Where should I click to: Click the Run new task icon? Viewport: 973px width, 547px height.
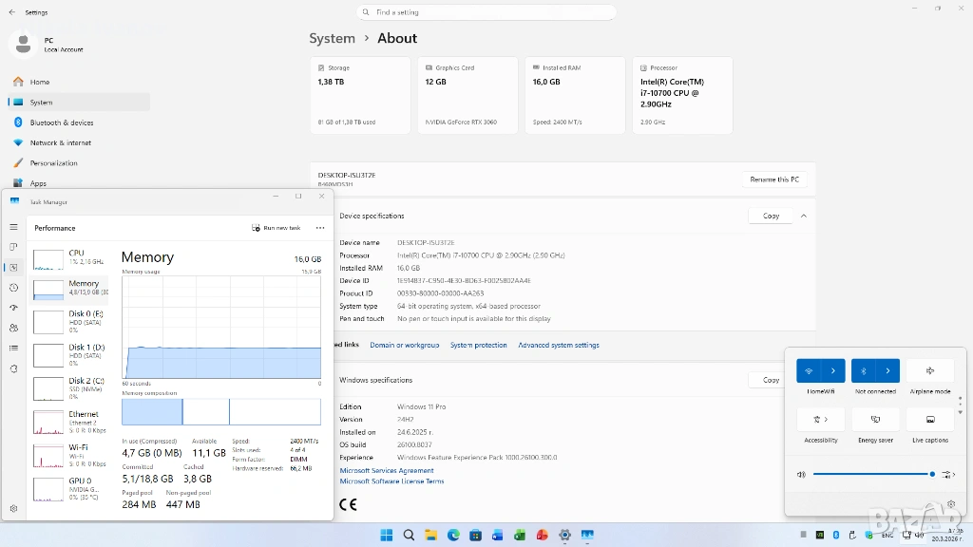tap(256, 228)
